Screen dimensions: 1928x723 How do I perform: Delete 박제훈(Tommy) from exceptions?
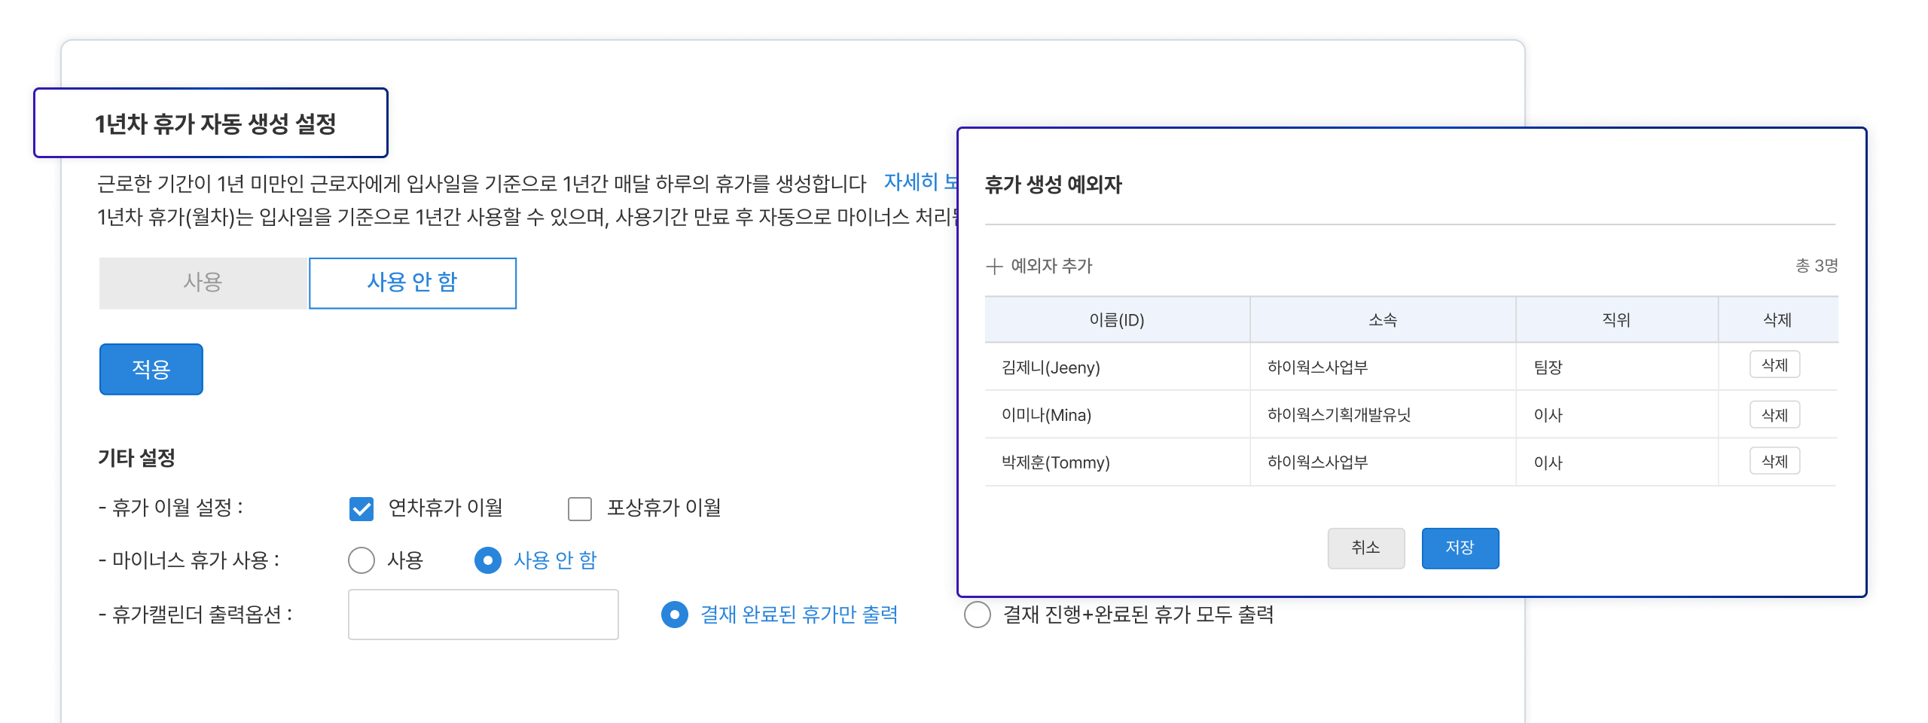(1774, 462)
